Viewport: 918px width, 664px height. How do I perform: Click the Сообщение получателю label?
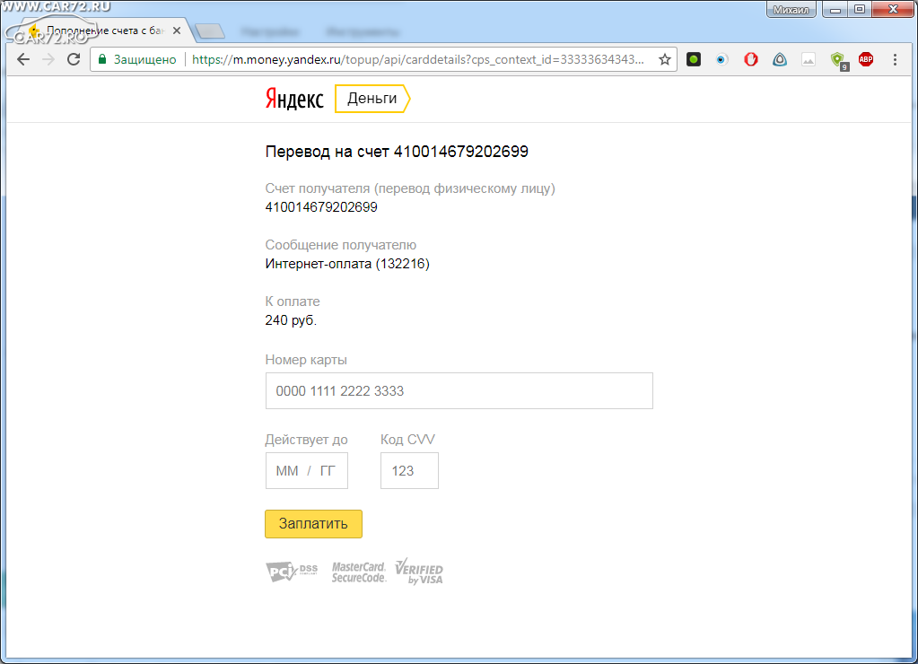pos(341,245)
